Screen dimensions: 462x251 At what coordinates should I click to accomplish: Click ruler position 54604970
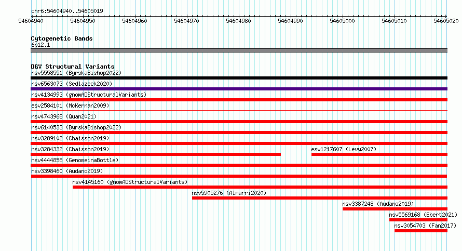pos(186,21)
